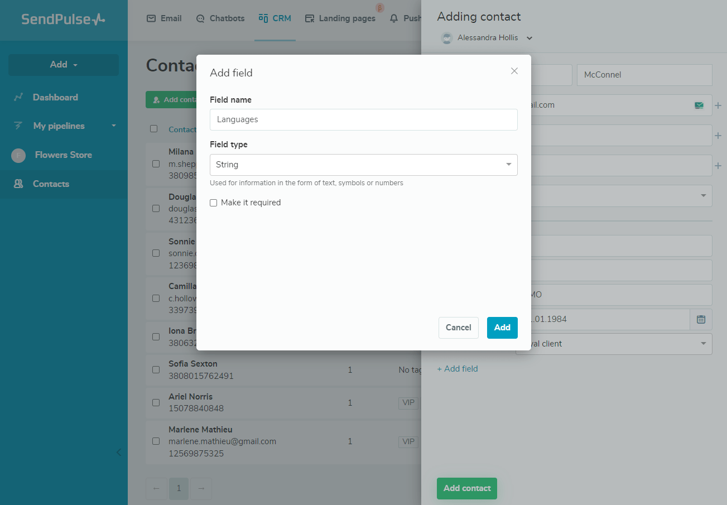Screen dimensions: 727x505
Task: Click the plus icon beside email field
Action: 718,105
